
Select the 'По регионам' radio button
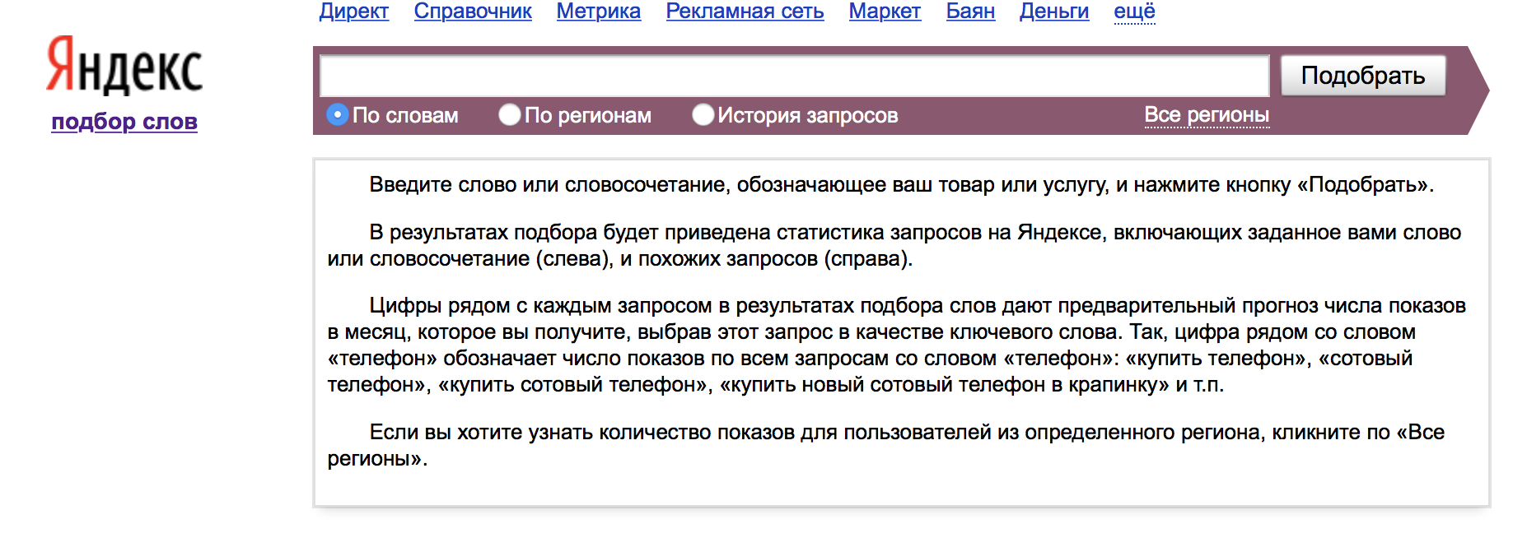[x=510, y=115]
